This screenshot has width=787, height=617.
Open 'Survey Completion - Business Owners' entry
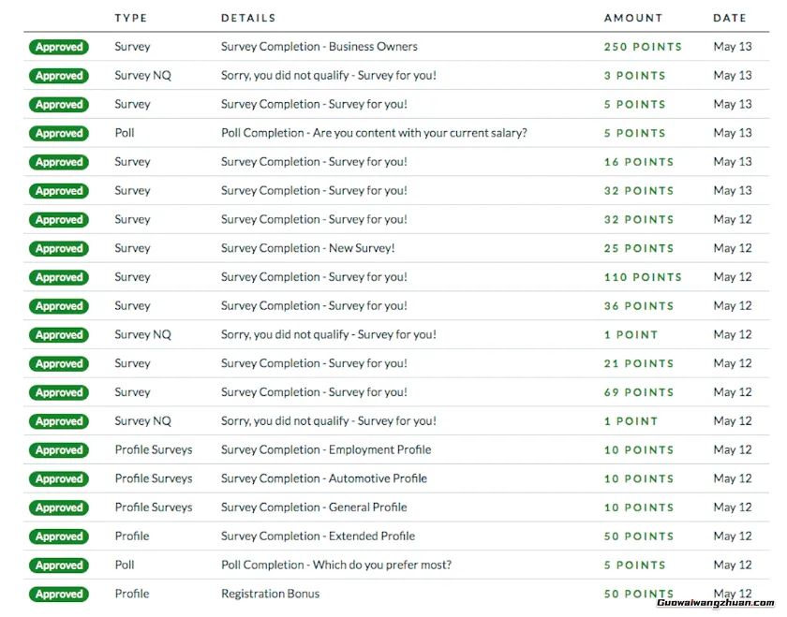tap(319, 47)
